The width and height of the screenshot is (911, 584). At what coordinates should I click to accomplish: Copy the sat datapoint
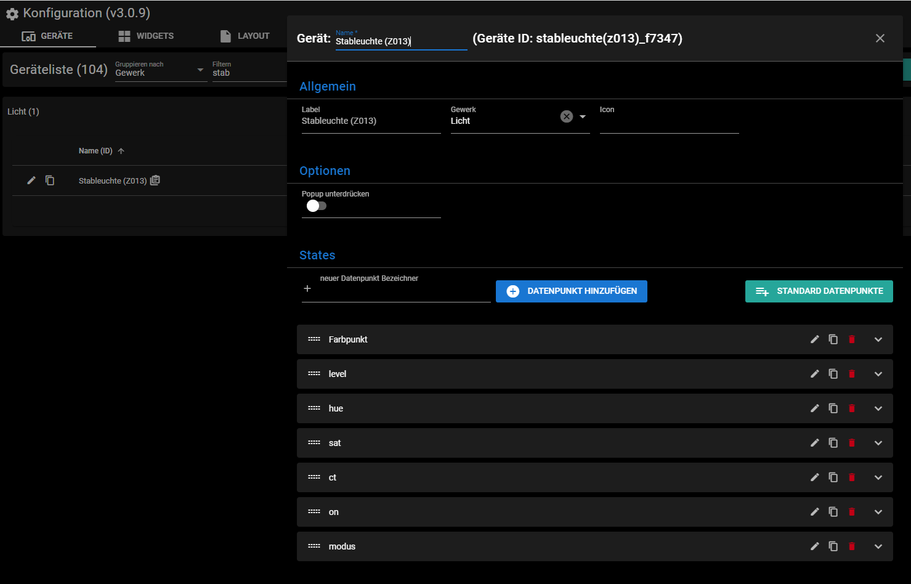click(833, 443)
